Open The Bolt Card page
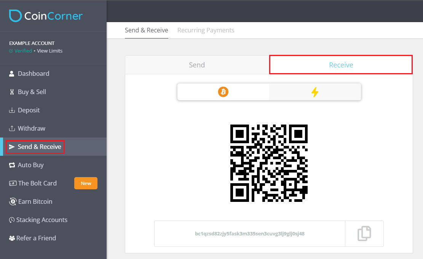Screen dimensions: 423x259 (x=37, y=184)
